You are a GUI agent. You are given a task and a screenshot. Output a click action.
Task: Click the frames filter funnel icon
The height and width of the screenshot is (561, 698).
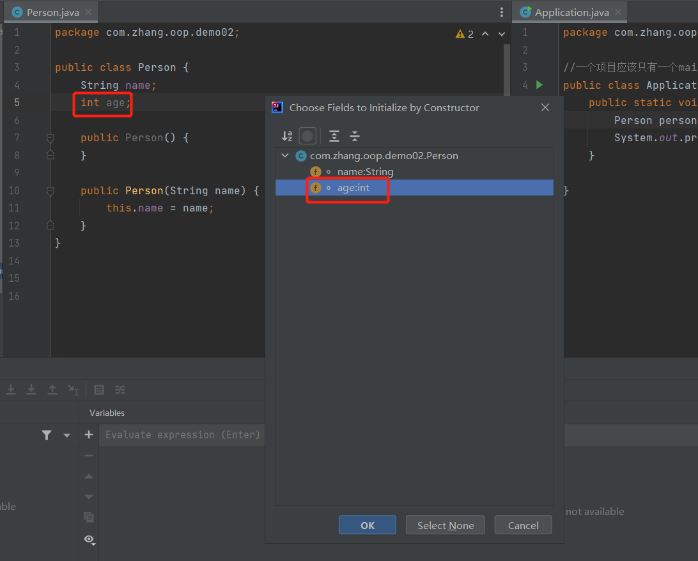point(46,435)
